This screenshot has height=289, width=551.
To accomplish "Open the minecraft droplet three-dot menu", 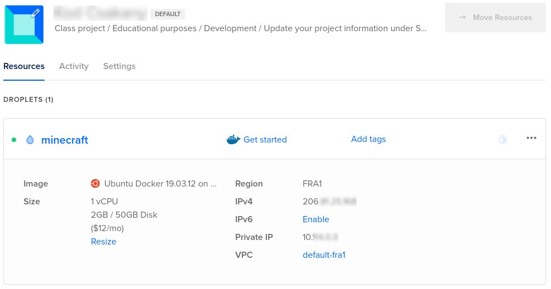I will click(x=532, y=138).
